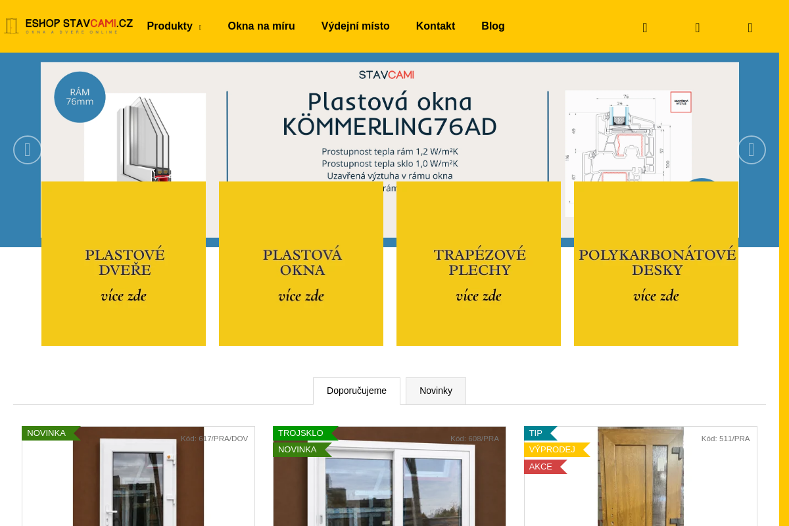Screen dimensions: 789x526
Task: Open the PLASTOVÁ OKNA category tile
Action: pyautogui.click(x=301, y=264)
